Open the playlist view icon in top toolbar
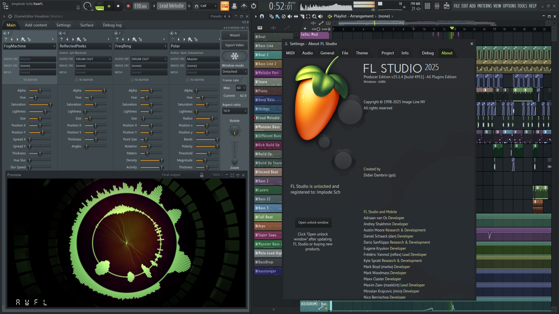 pyautogui.click(x=447, y=6)
